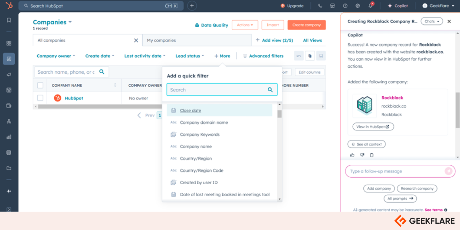This screenshot has width=460, height=230.
Task: Open the HubSpot company record
Action: pyautogui.click(x=74, y=98)
